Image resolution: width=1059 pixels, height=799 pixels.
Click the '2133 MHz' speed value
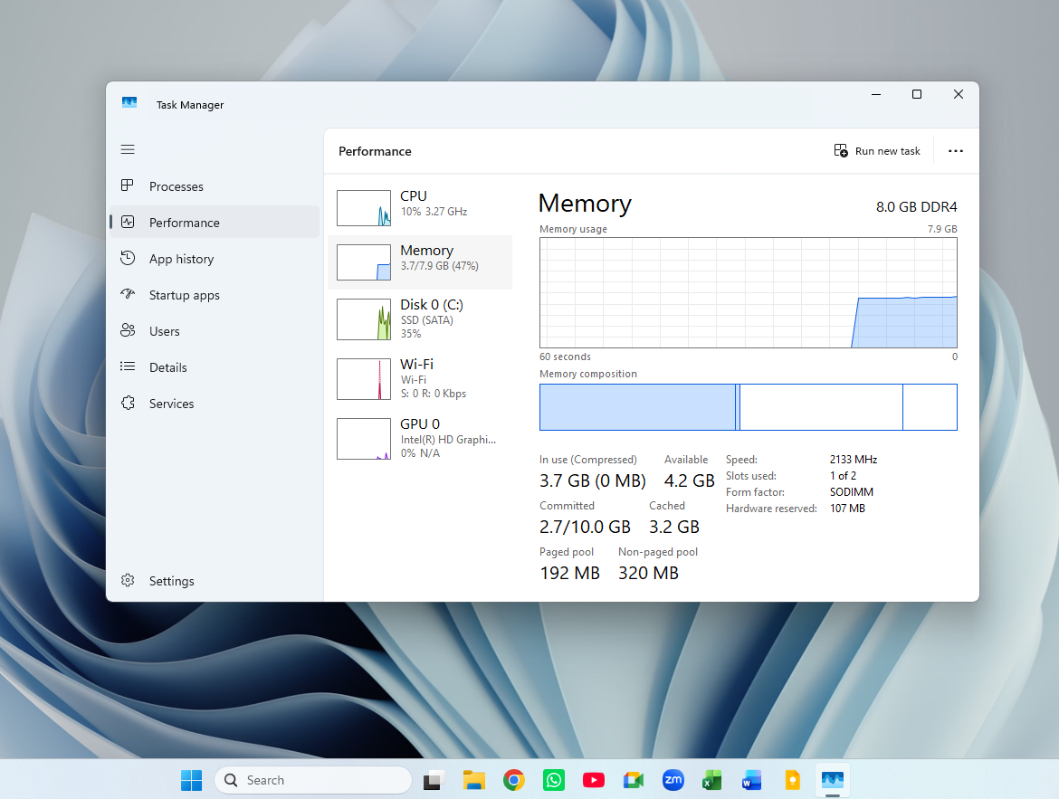click(x=853, y=460)
